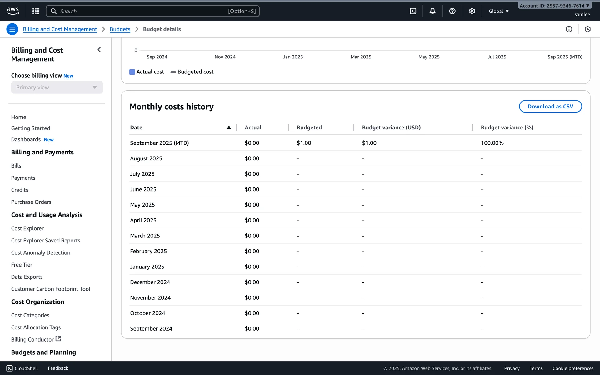The image size is (600, 375).
Task: Open the info panel icon
Action: [569, 29]
